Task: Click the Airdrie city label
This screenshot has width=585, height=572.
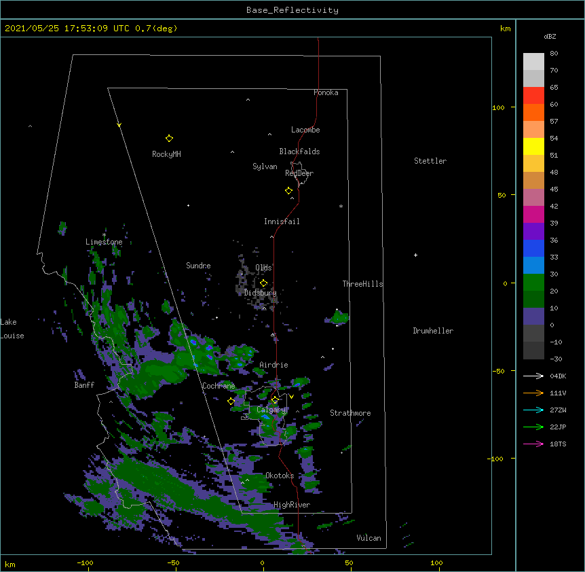Action: [x=273, y=365]
